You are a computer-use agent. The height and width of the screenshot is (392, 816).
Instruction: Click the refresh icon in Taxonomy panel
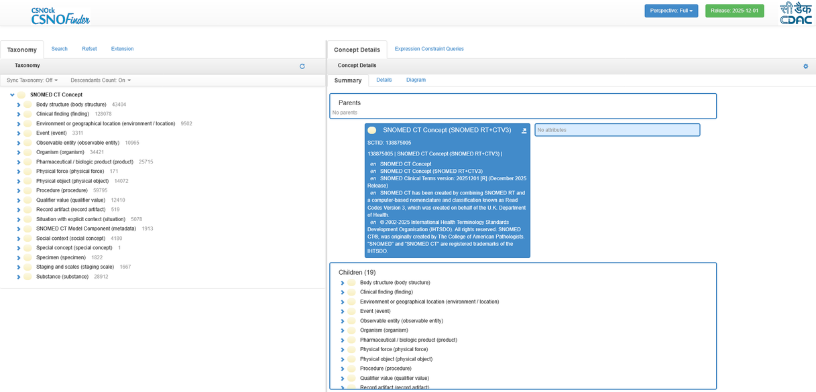(302, 66)
